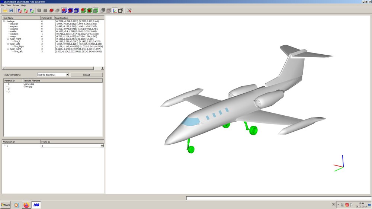372x209 pixels.
Task: Open the Texture Directory dropdown
Action: pyautogui.click(x=53, y=75)
